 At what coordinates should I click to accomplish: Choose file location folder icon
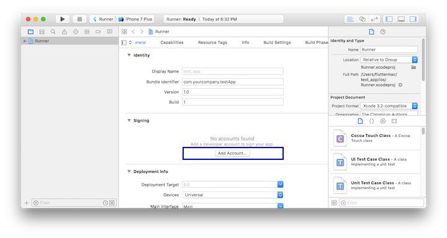pos(413,67)
